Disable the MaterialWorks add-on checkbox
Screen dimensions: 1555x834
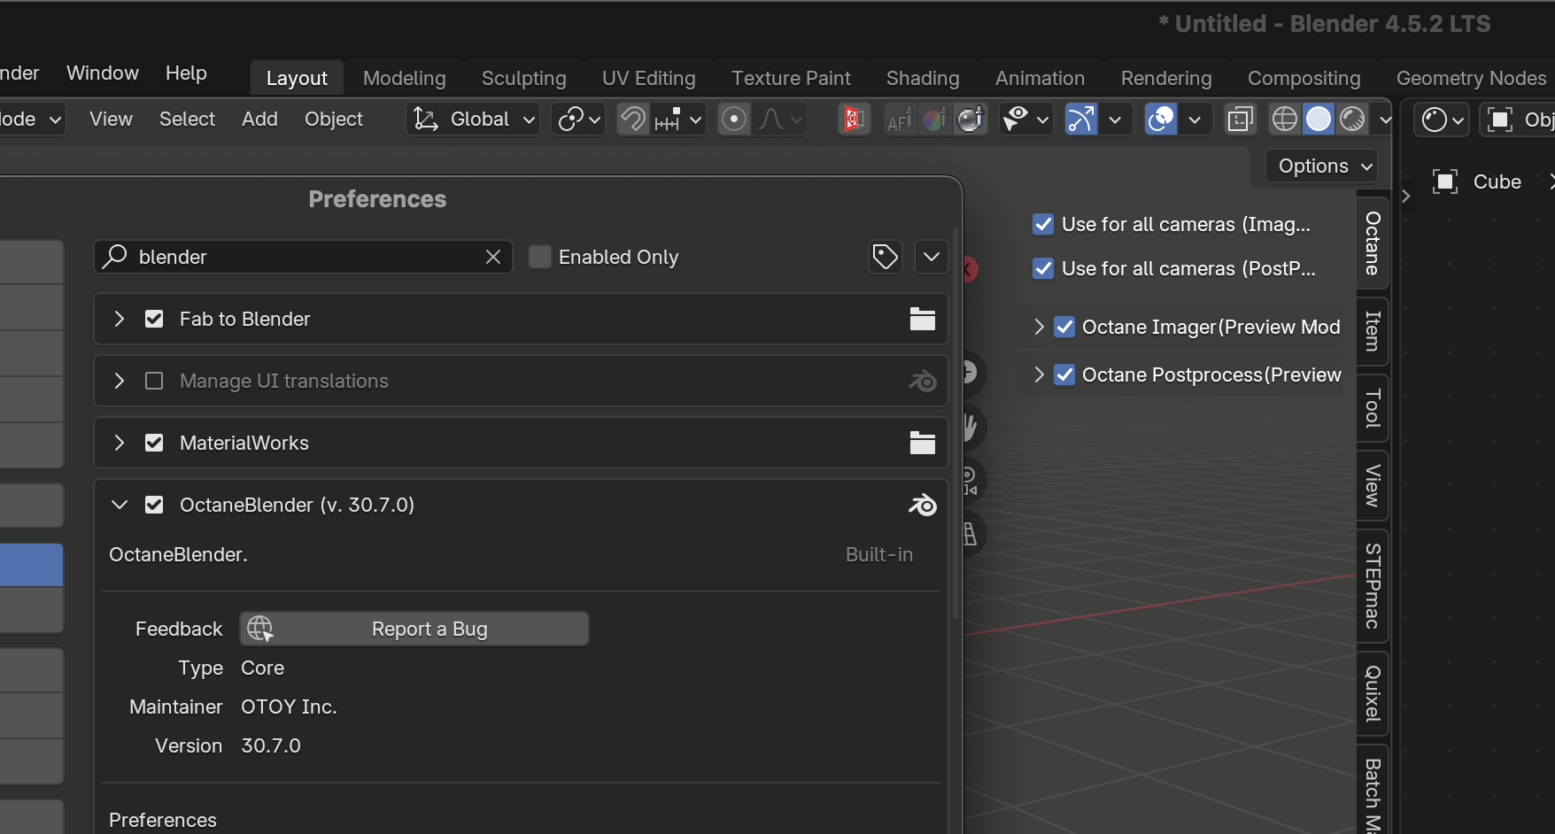pyautogui.click(x=154, y=443)
